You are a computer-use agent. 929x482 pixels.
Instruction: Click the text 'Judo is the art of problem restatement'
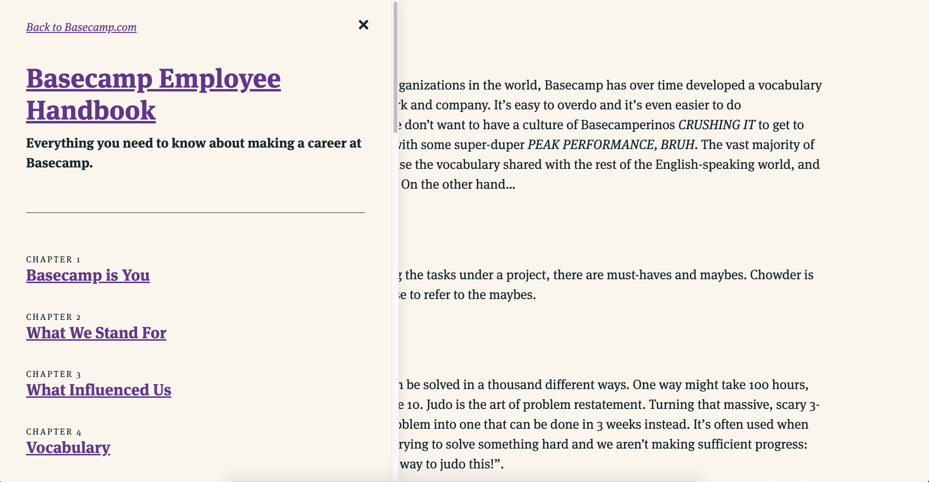coord(534,405)
